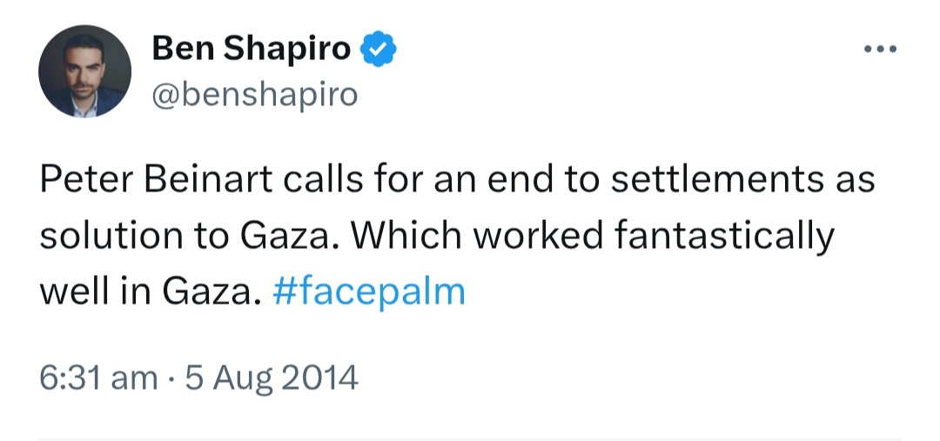Image resolution: width=940 pixels, height=441 pixels.
Task: Click the separator dot between time and date
Action: coord(171,379)
